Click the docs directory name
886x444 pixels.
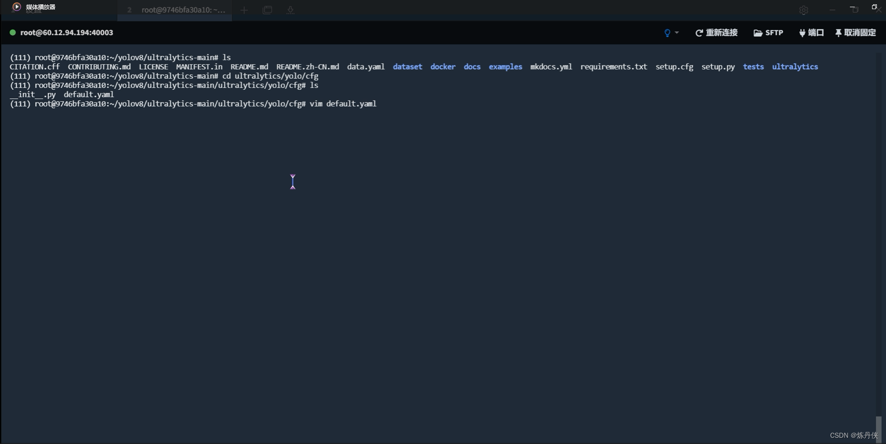pyautogui.click(x=472, y=67)
